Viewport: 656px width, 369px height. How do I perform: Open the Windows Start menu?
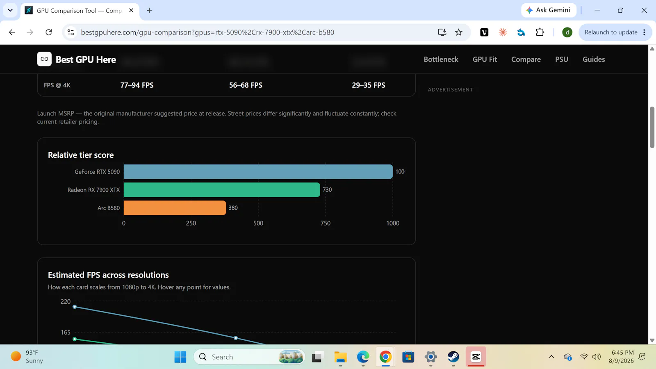180,357
